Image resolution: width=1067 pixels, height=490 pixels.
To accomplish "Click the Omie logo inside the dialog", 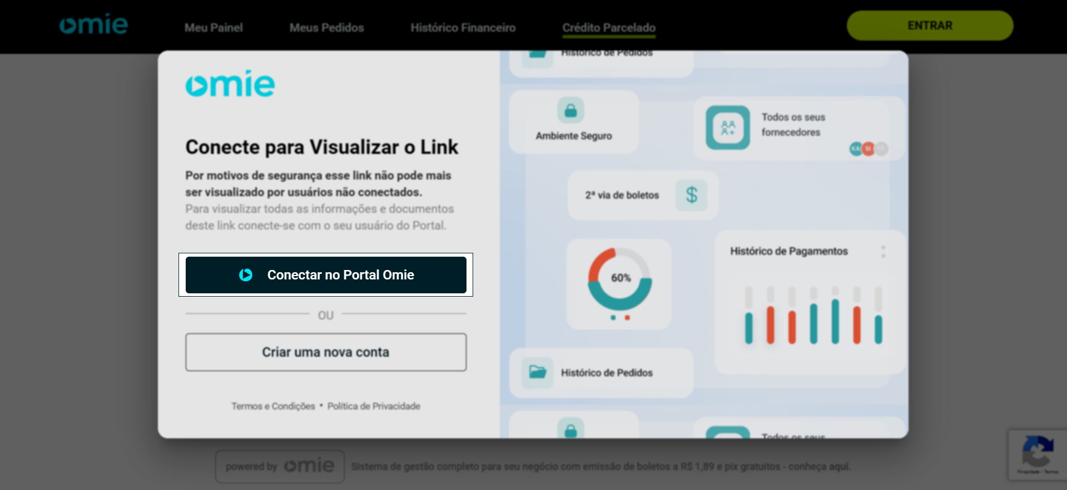I will (230, 84).
